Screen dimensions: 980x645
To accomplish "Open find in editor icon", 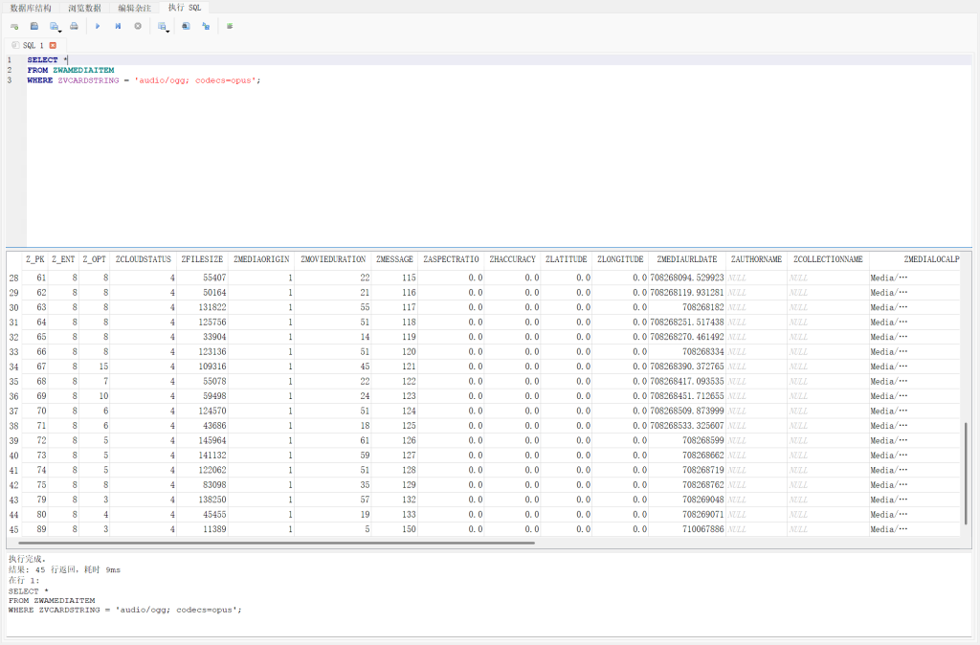I will coord(186,26).
